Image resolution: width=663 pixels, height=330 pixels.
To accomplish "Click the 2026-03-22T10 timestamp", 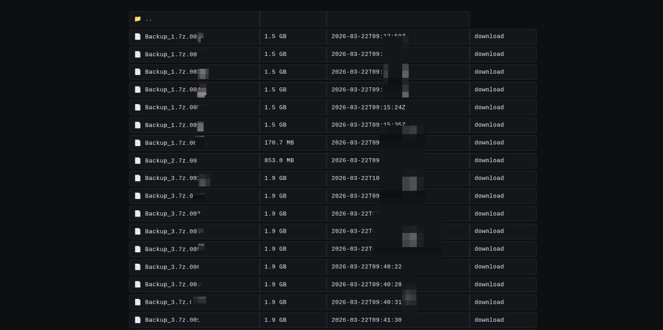I will click(x=356, y=179).
